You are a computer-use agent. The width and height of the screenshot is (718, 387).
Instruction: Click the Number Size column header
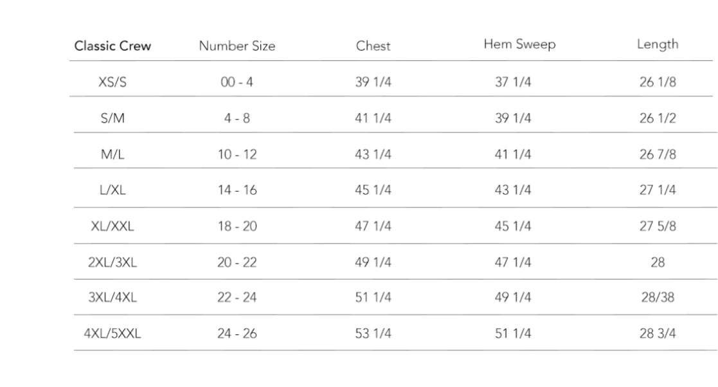[237, 46]
